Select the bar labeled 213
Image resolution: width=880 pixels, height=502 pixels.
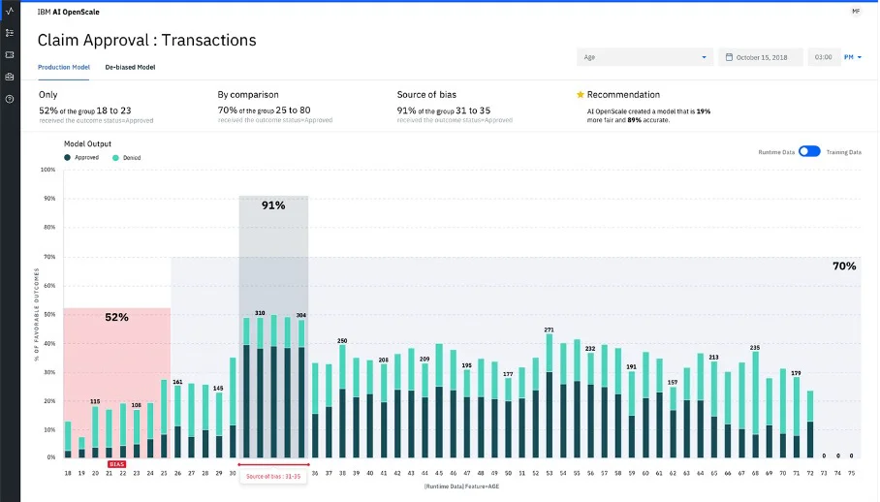pyautogui.click(x=714, y=410)
